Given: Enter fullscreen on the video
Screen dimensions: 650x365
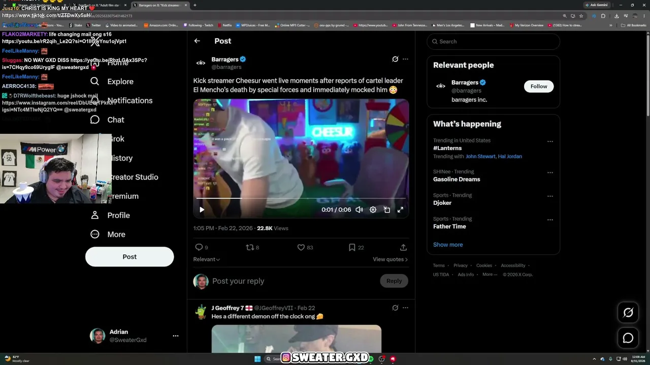Looking at the screenshot, I should click(x=400, y=210).
